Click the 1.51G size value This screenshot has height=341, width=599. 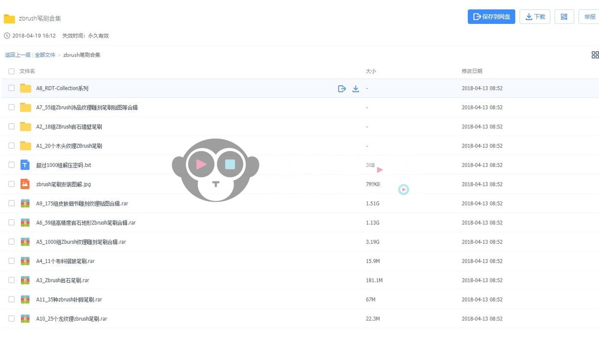click(372, 203)
